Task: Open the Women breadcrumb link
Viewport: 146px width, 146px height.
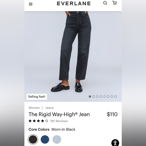Action: point(34,108)
